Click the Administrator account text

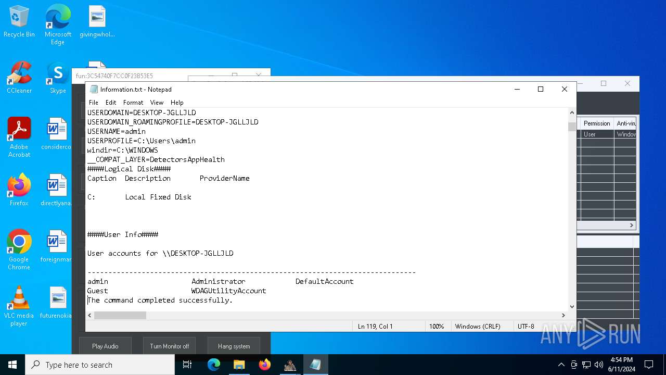219,281
